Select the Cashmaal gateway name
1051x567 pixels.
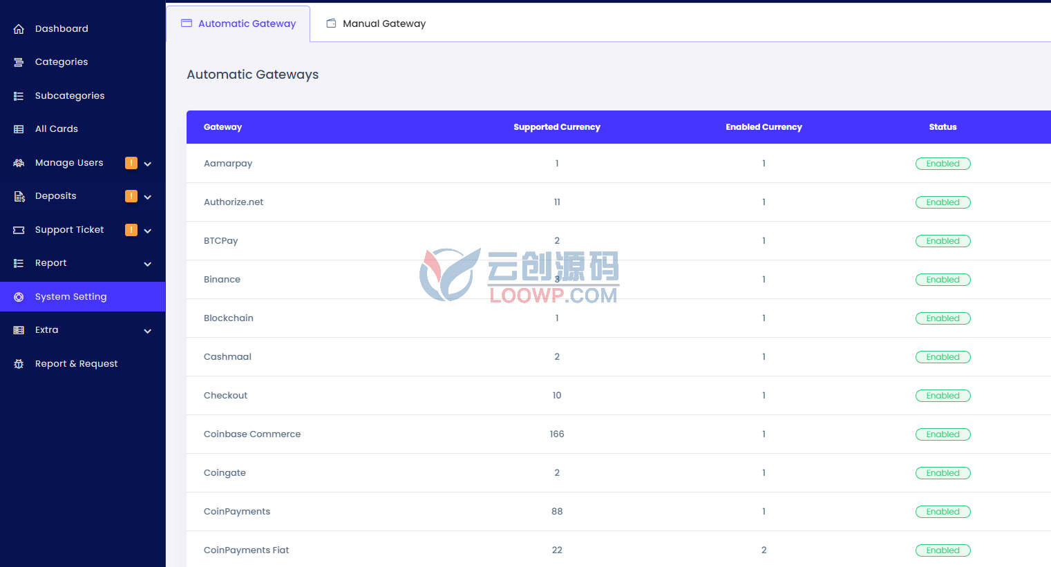pos(227,357)
